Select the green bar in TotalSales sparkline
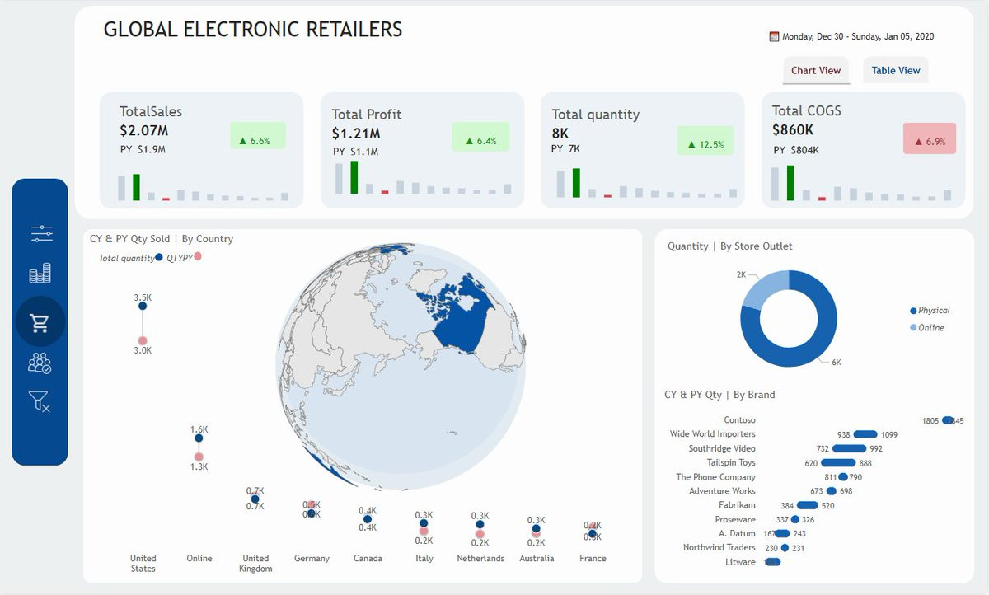This screenshot has width=989, height=595. [136, 187]
